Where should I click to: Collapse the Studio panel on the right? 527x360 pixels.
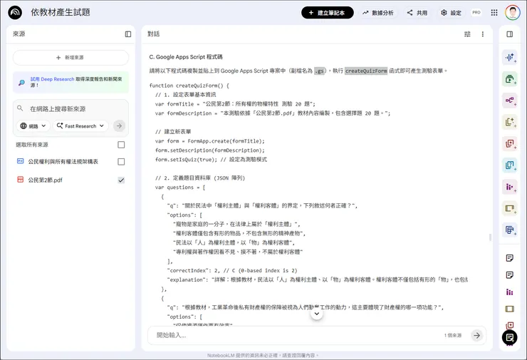[509, 34]
